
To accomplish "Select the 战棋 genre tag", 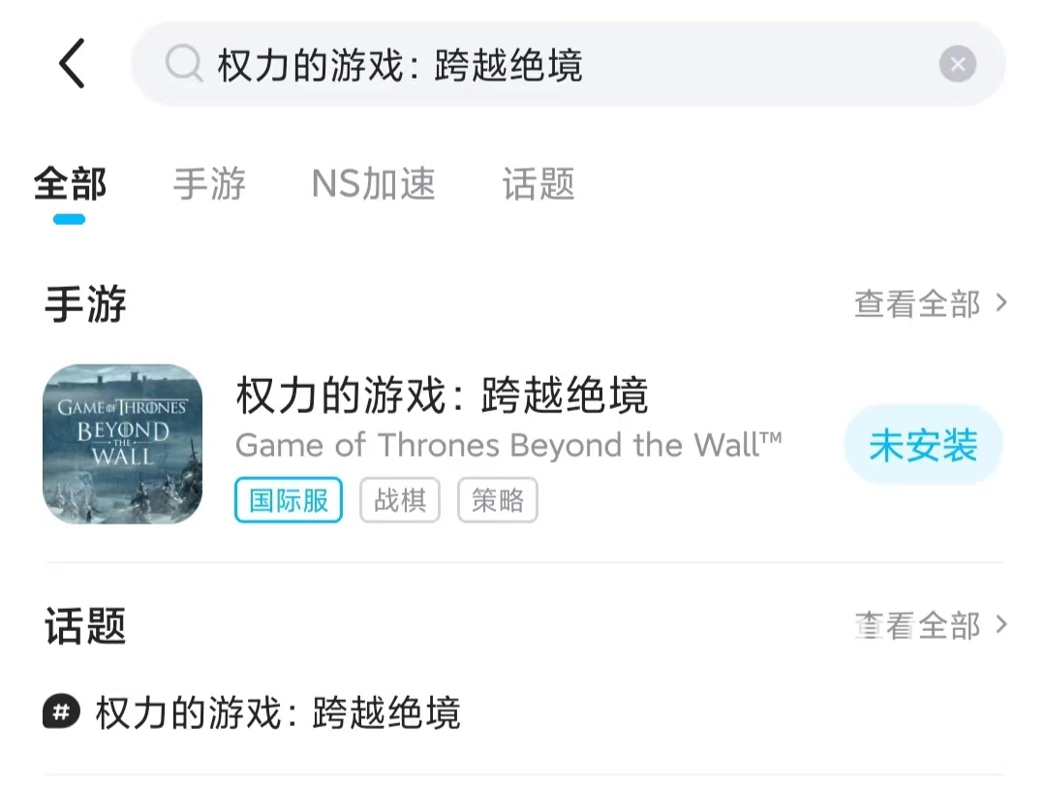I will (400, 500).
